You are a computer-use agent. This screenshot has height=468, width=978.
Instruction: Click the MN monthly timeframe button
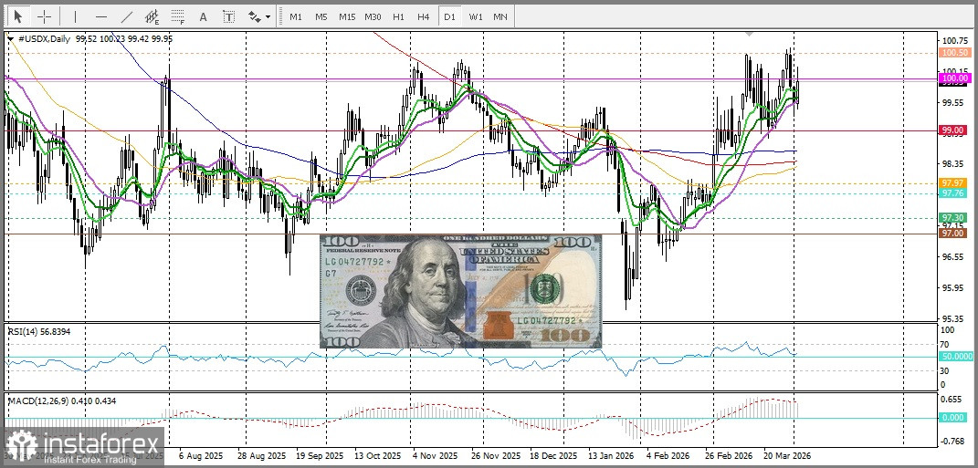pos(500,16)
